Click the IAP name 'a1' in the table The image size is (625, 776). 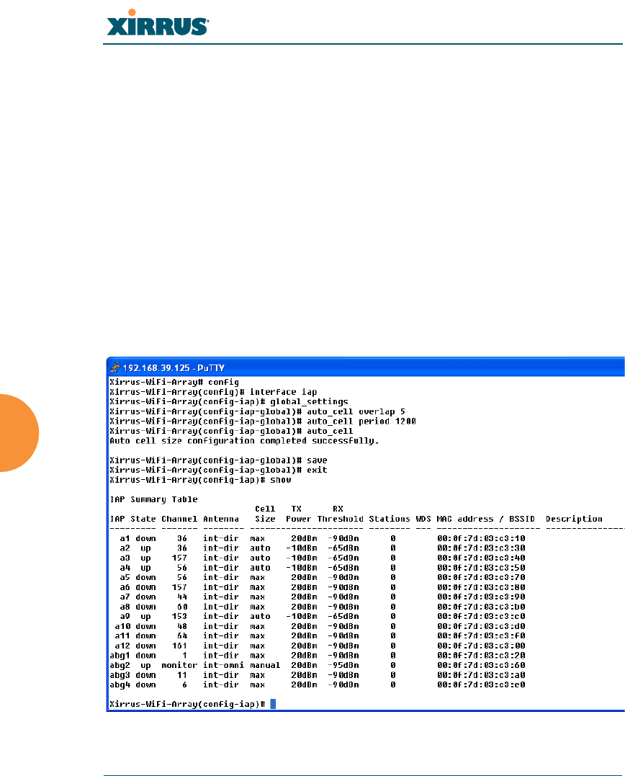point(125,538)
